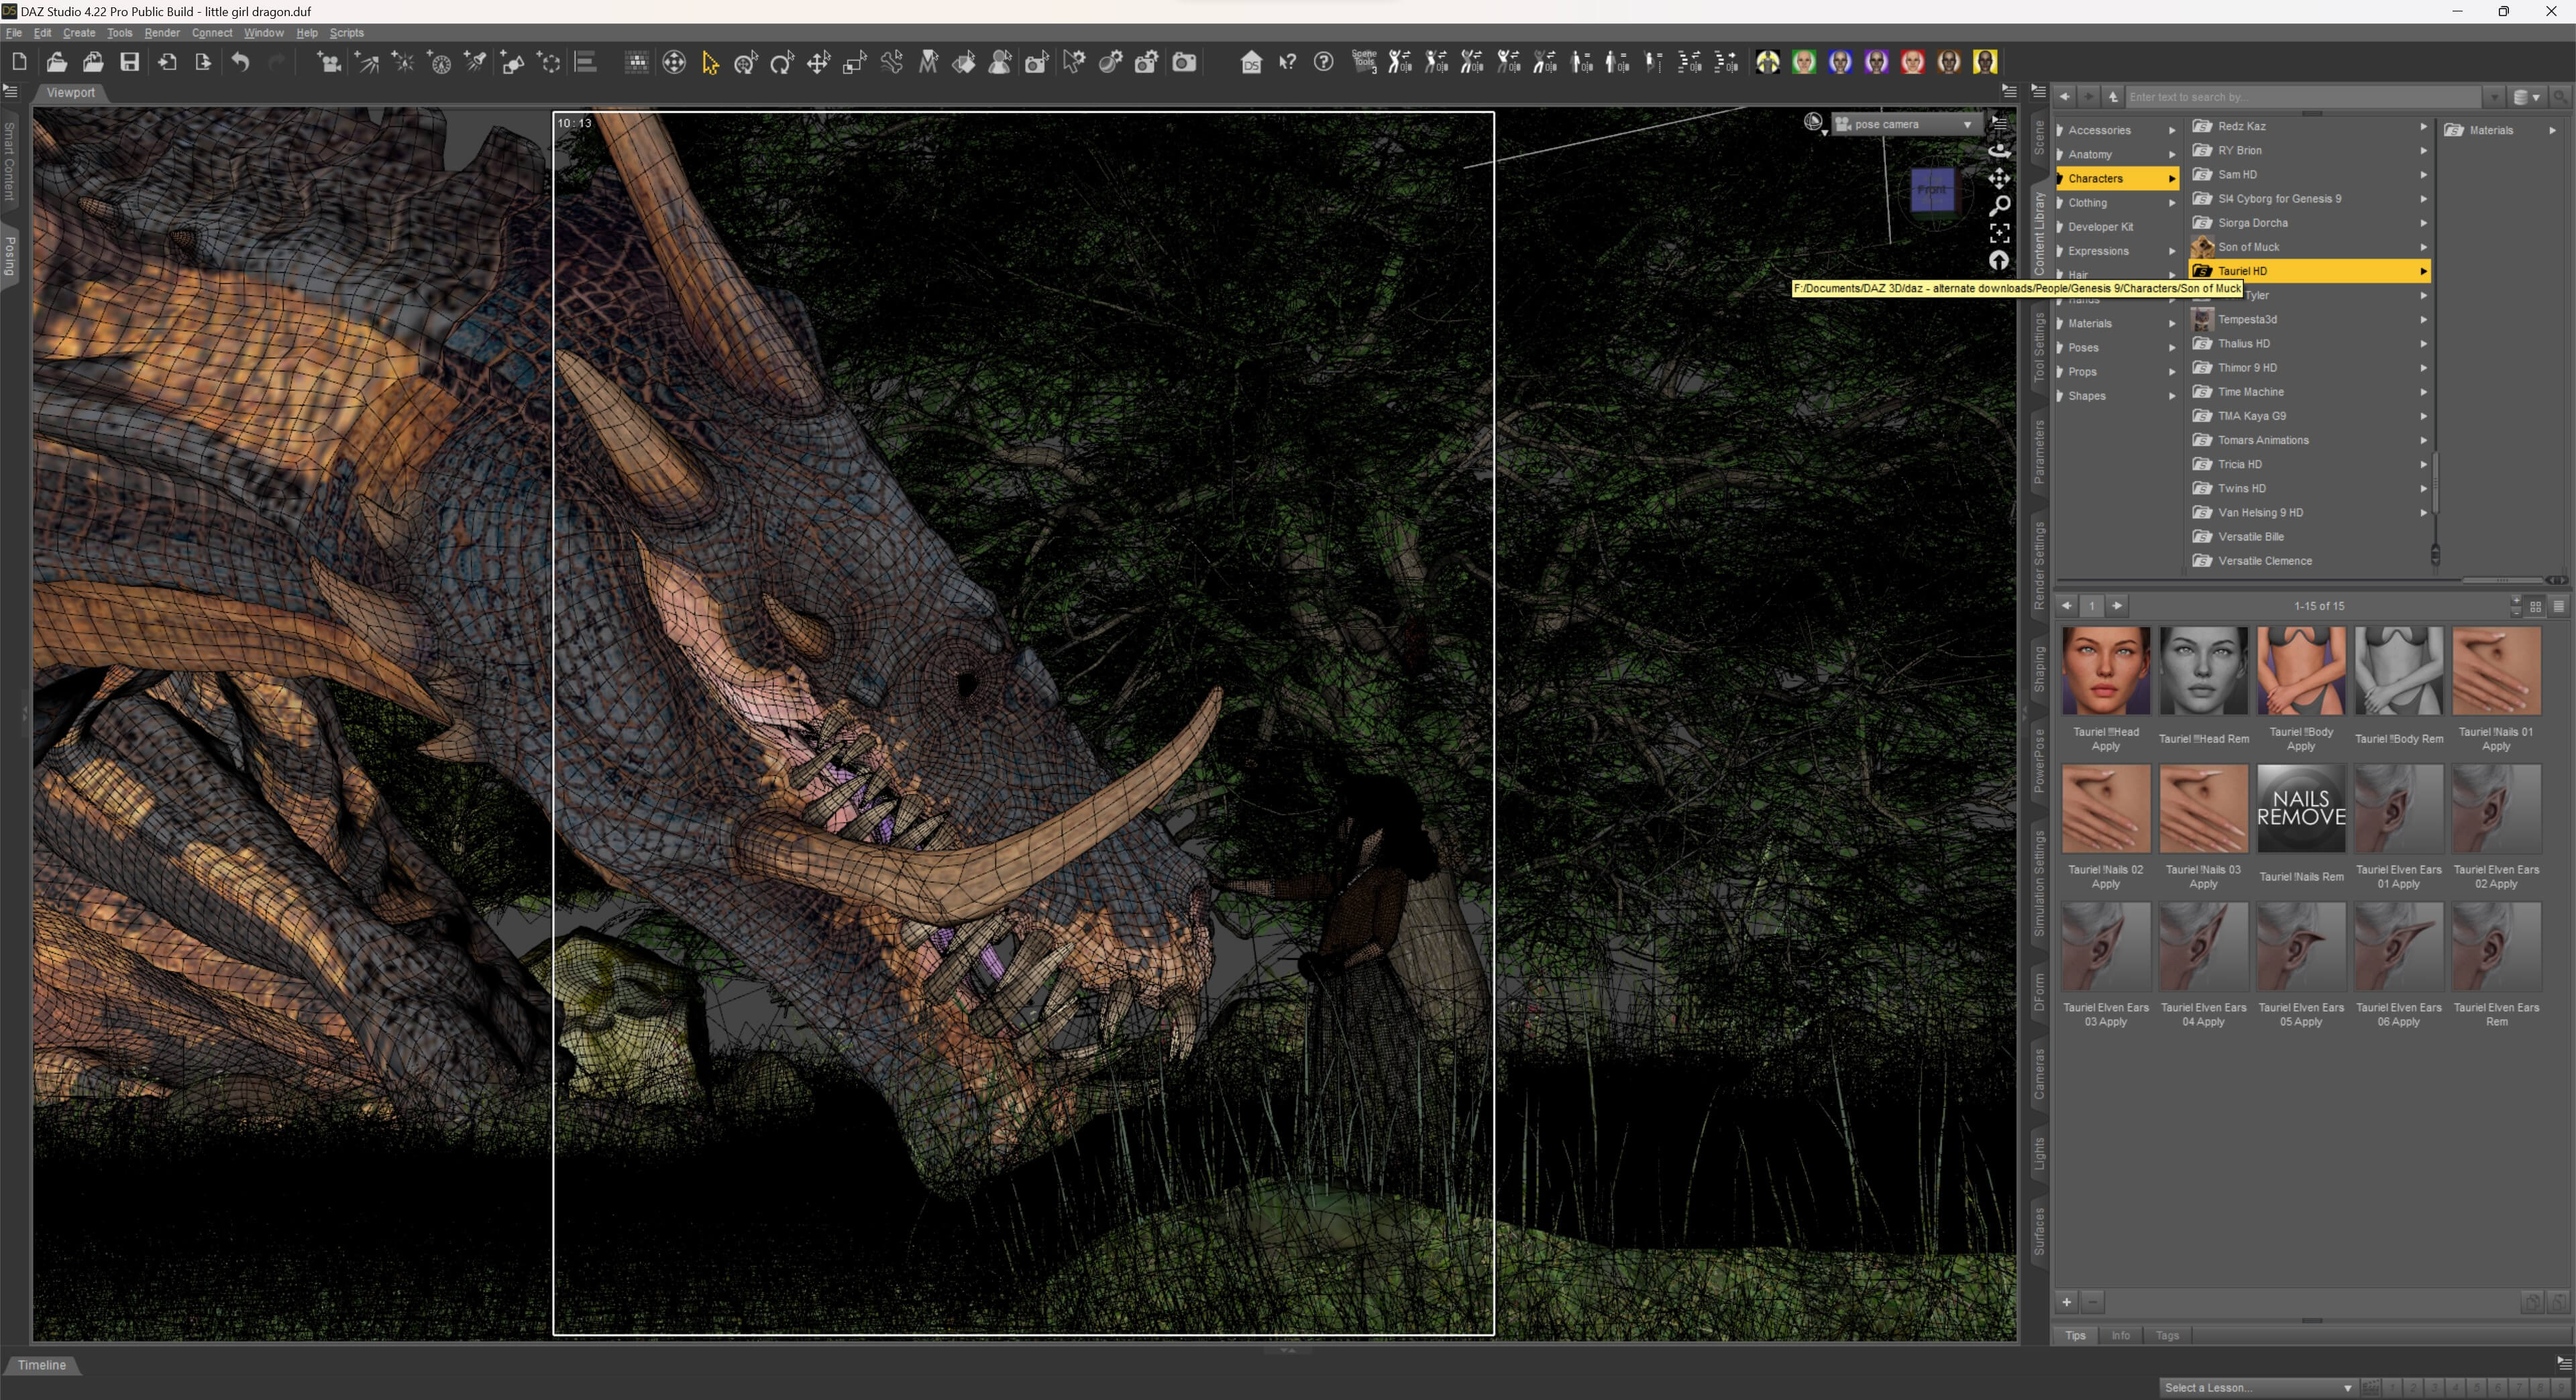Open the Scene Tools 3 toolbar icon

coord(1364,62)
